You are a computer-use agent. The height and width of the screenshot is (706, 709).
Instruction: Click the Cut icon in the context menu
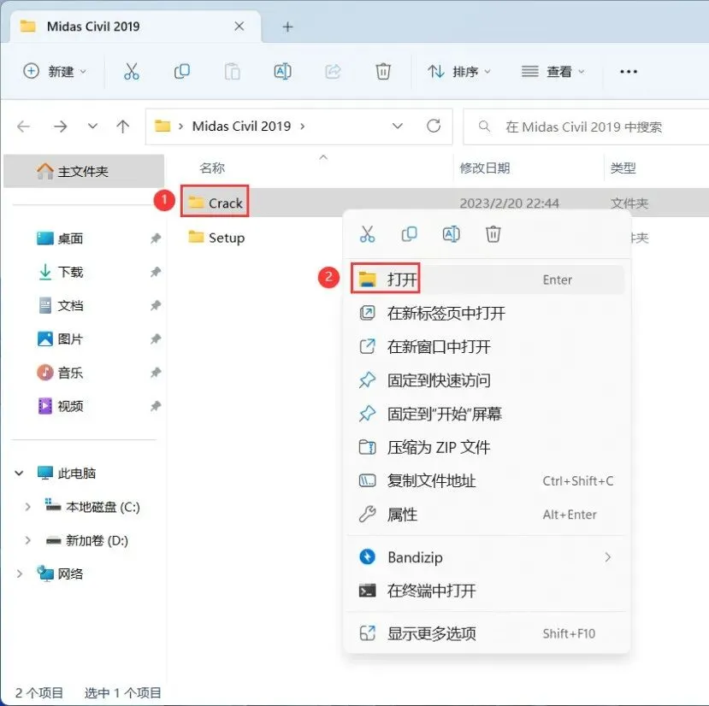click(x=367, y=234)
